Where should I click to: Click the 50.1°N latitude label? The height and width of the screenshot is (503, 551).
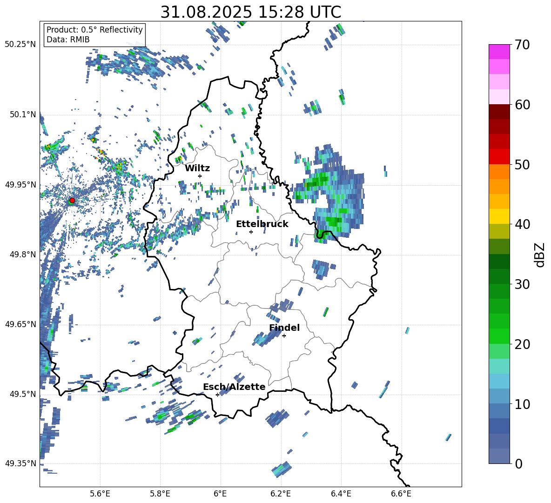[22, 114]
